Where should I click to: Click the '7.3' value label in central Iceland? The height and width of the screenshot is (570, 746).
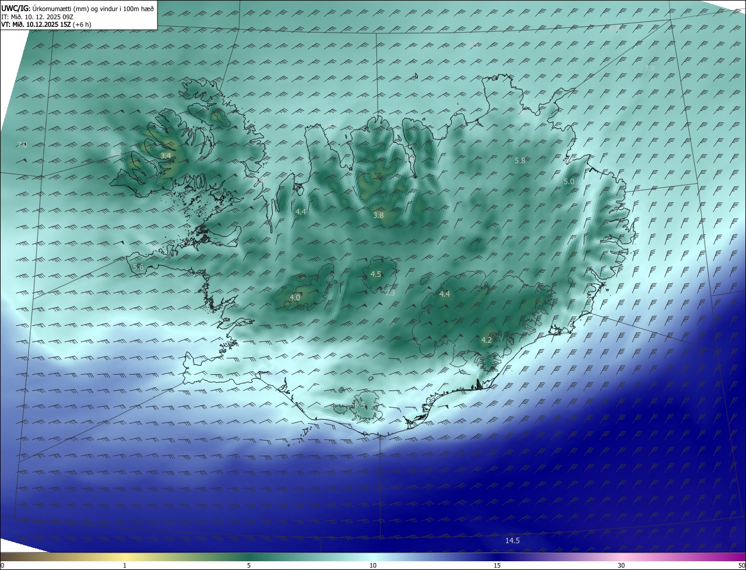(390, 293)
